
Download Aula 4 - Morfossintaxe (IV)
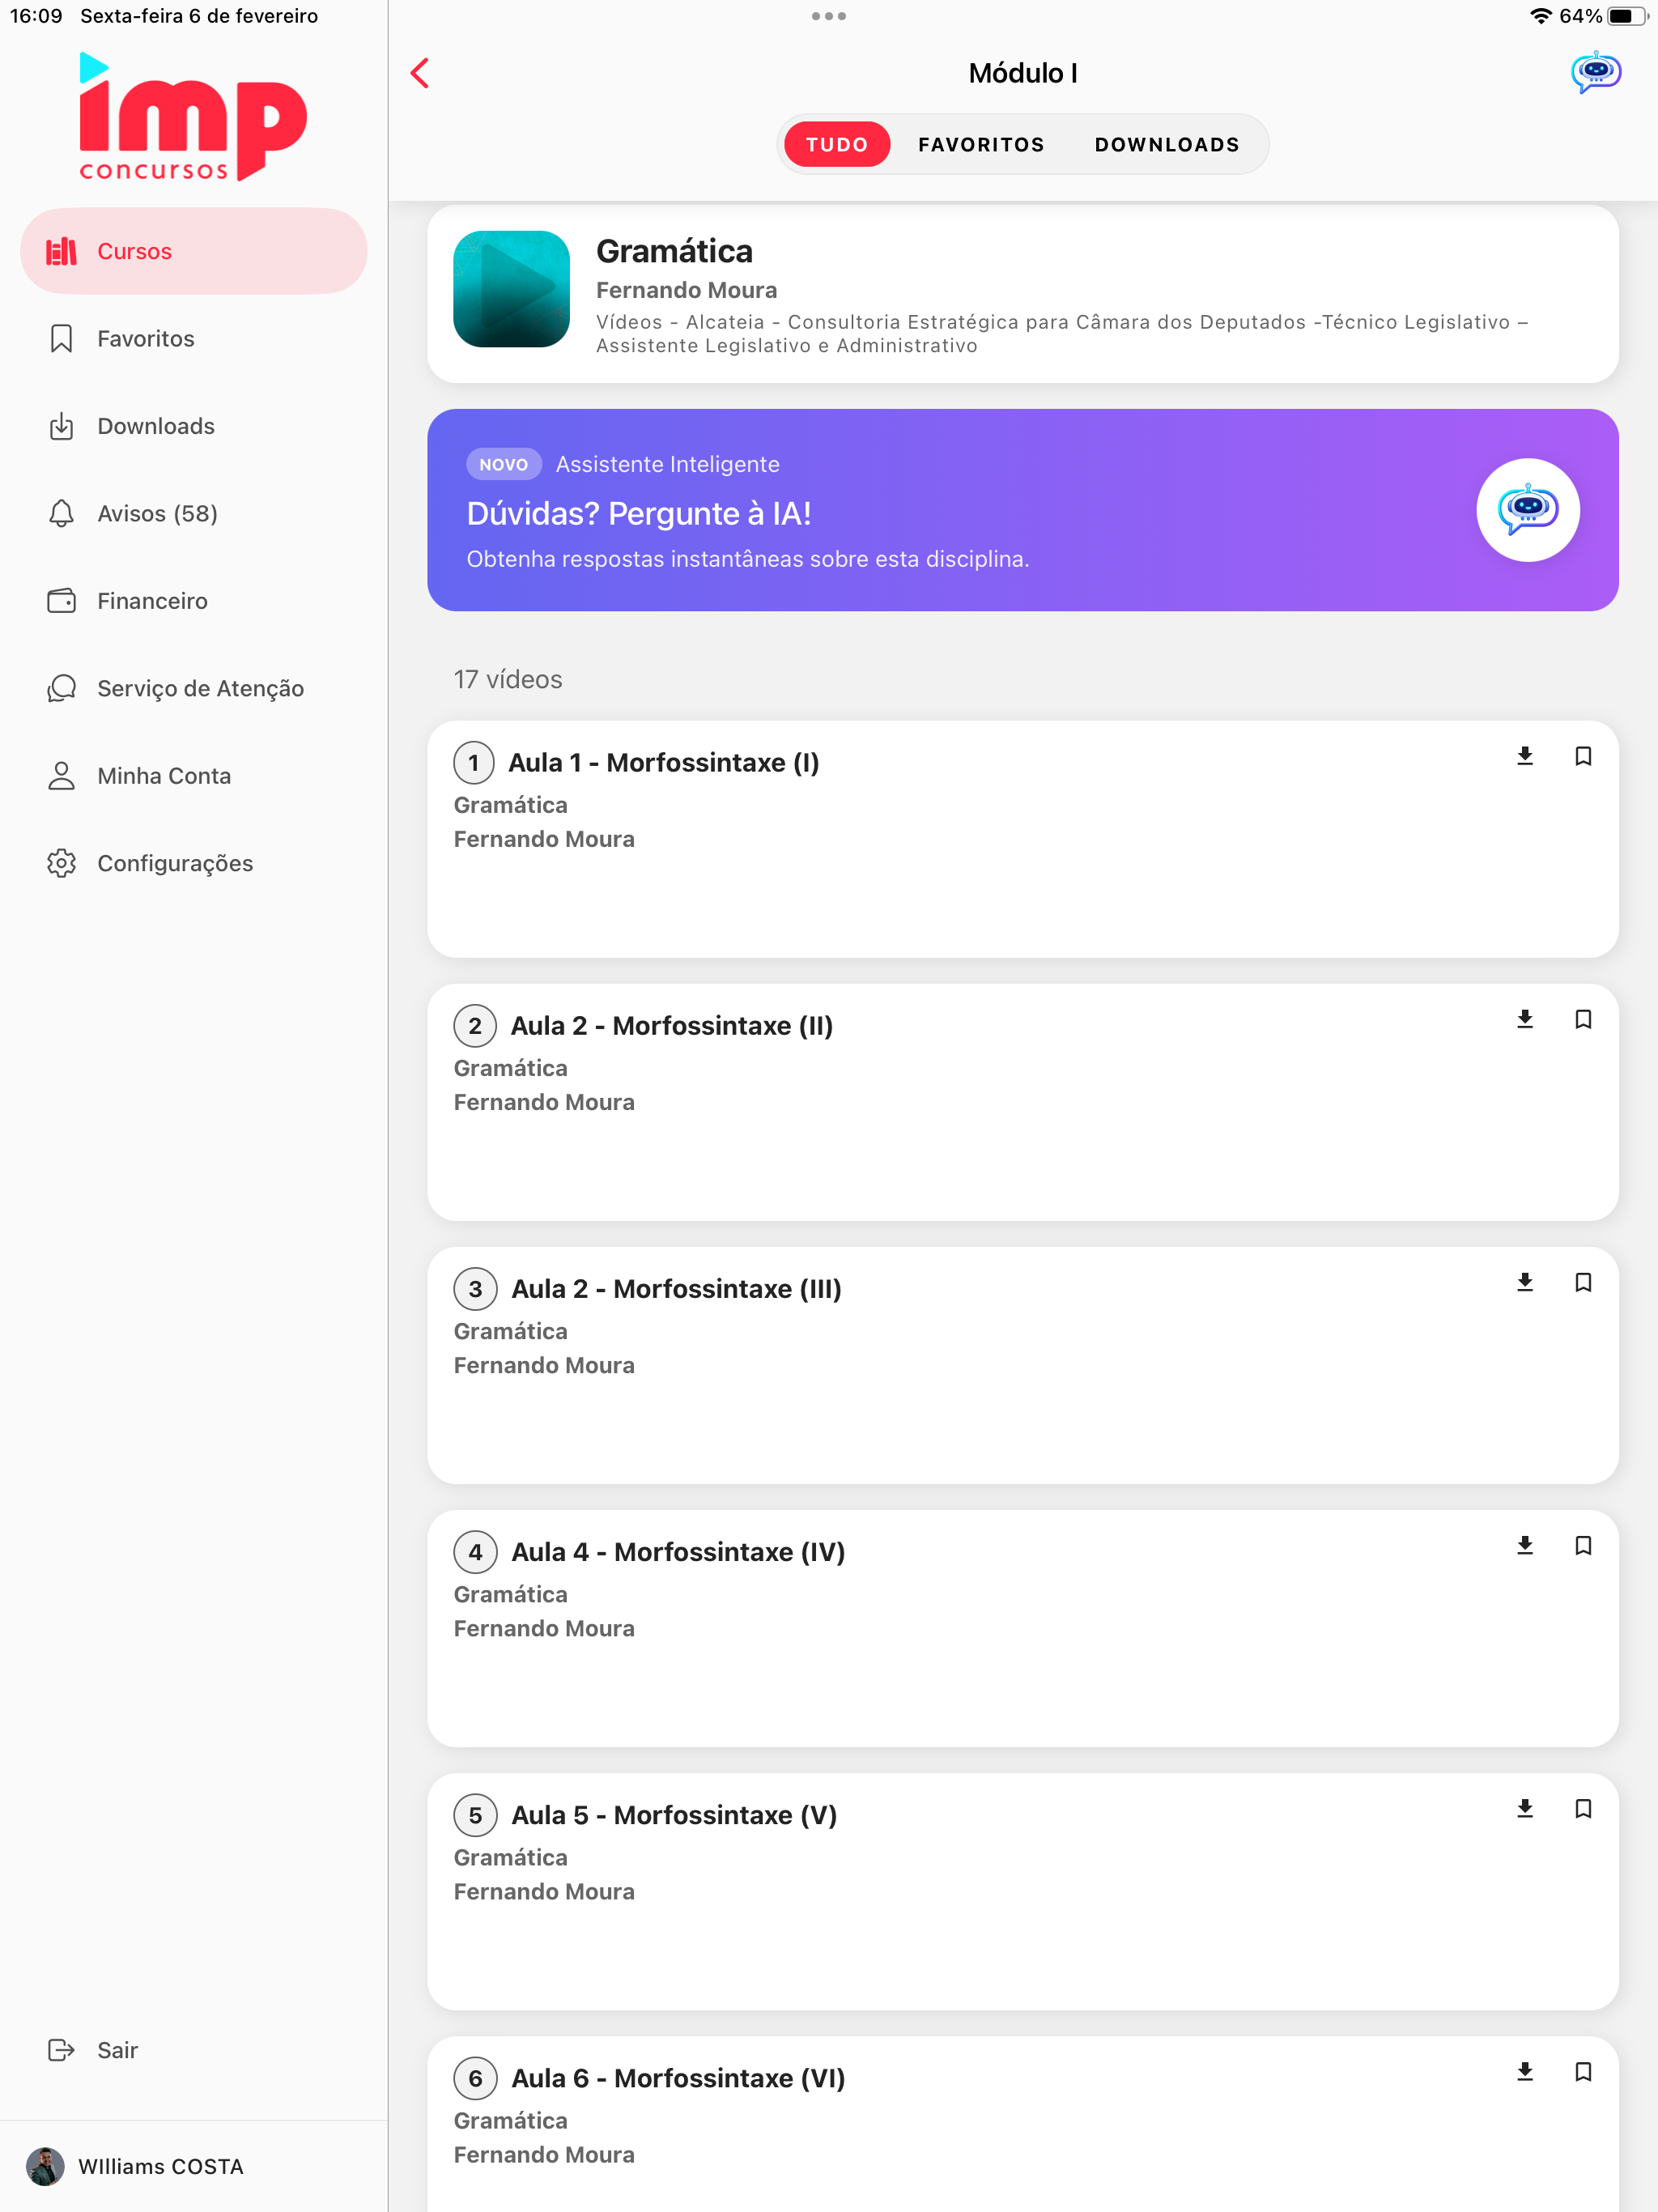point(1524,1545)
